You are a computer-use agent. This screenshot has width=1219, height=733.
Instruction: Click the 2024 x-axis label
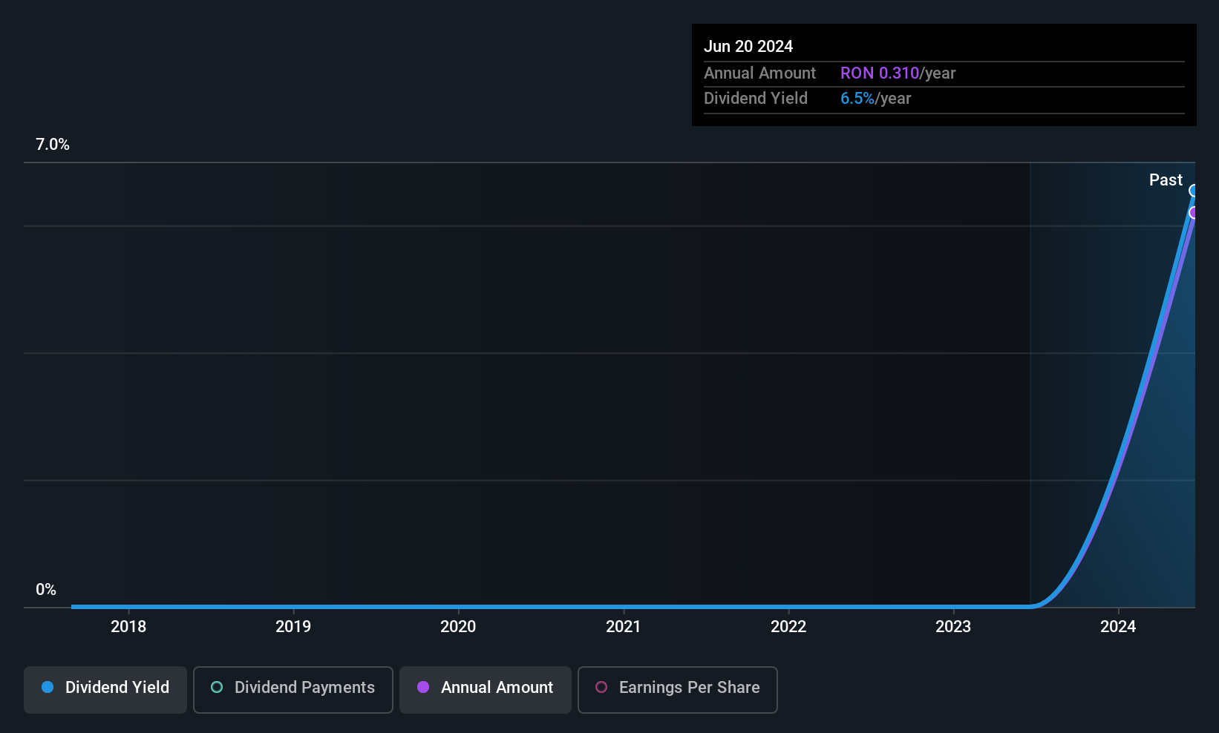pyautogui.click(x=1118, y=626)
